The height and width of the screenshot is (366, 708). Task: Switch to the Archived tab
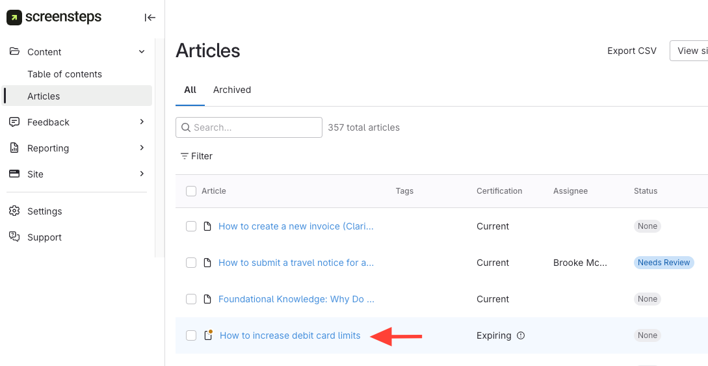click(232, 90)
